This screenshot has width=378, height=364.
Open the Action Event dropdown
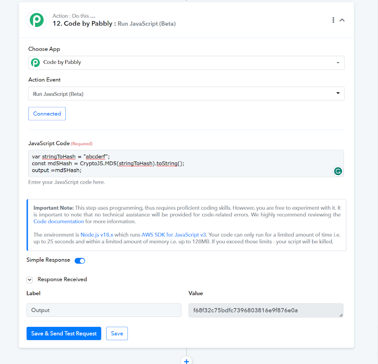pos(186,94)
